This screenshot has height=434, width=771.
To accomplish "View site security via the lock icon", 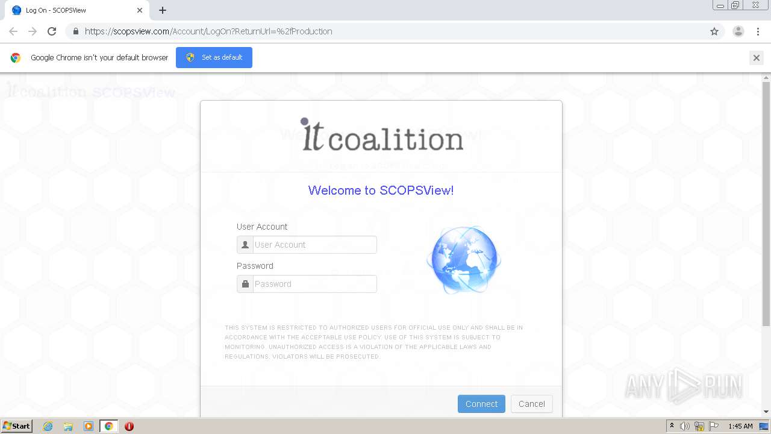I will pyautogui.click(x=75, y=31).
